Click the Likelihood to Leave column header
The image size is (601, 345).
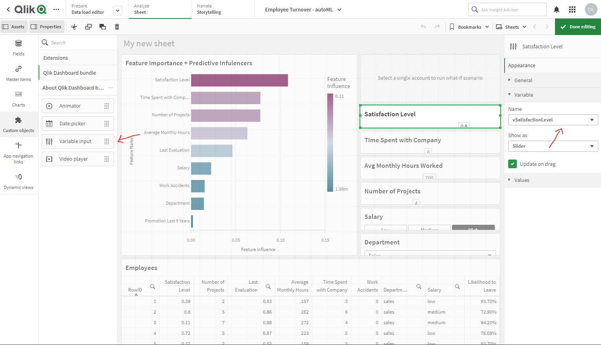(482, 286)
